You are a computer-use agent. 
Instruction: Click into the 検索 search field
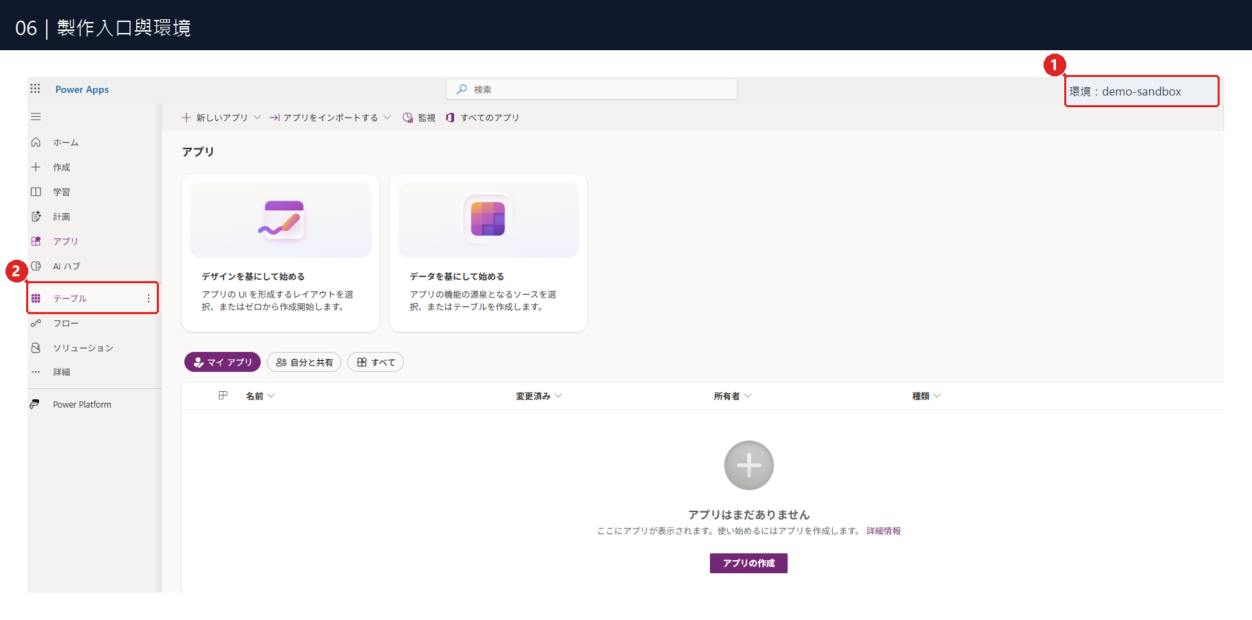tap(592, 89)
